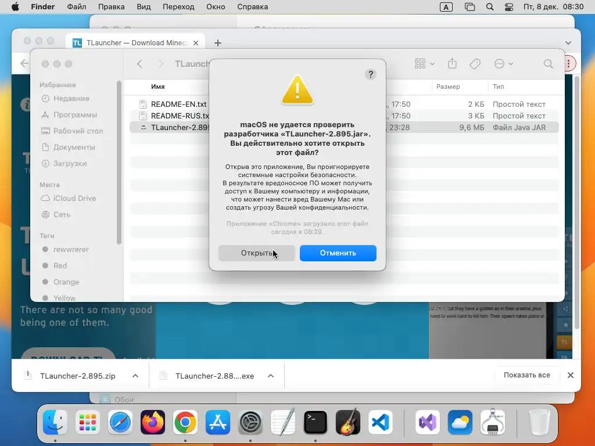Image resolution: width=595 pixels, height=446 pixels.
Task: Click the Finder Tags toolbar icon
Action: [475, 64]
